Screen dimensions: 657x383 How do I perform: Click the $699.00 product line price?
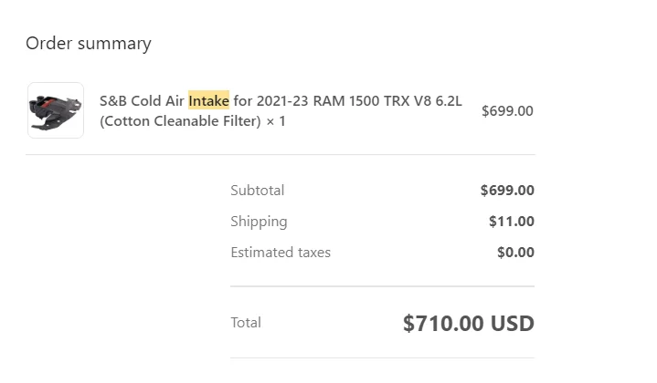click(507, 110)
